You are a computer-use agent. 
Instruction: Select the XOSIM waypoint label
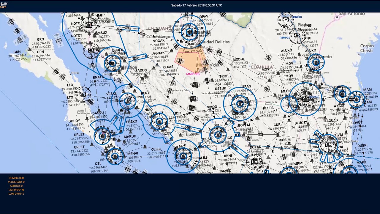click(285, 140)
